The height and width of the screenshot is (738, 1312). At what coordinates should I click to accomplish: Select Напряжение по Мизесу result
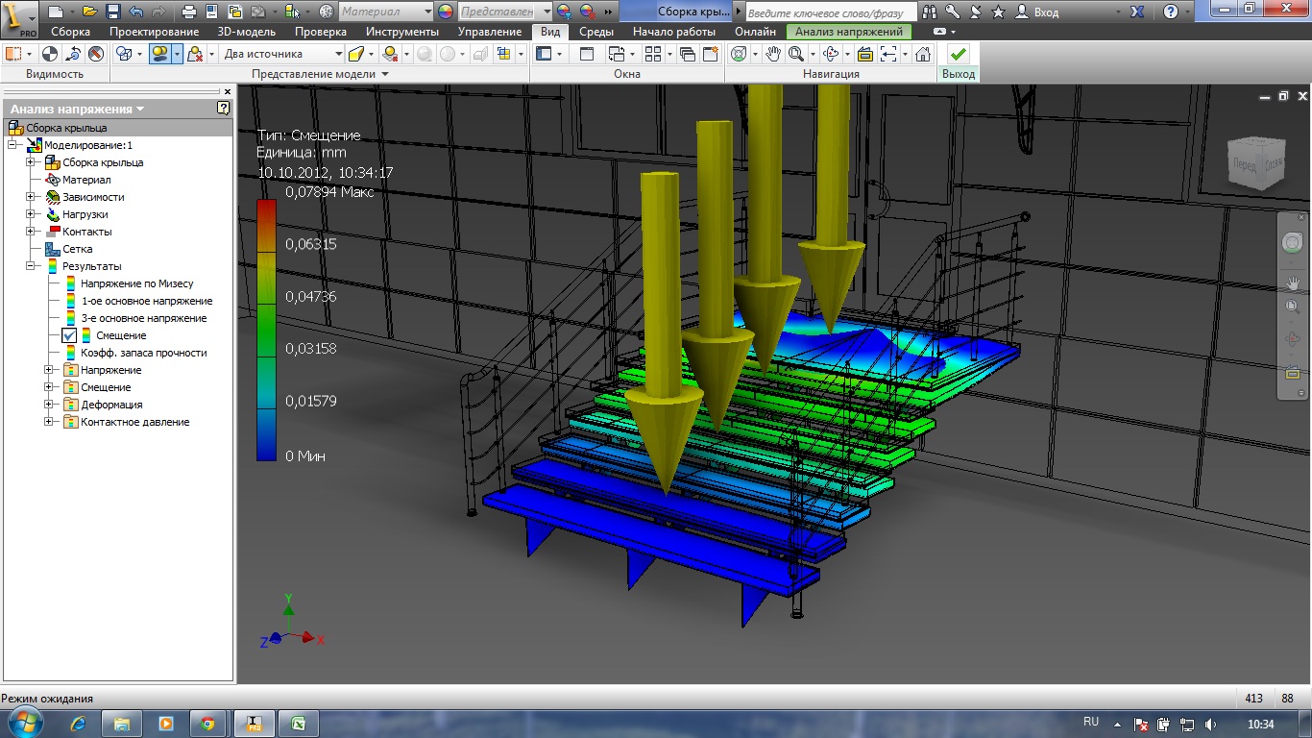coord(136,283)
